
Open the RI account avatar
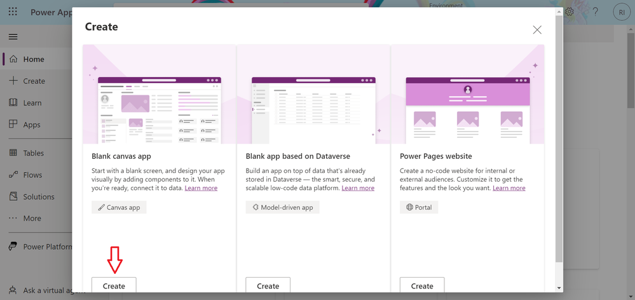click(x=622, y=12)
